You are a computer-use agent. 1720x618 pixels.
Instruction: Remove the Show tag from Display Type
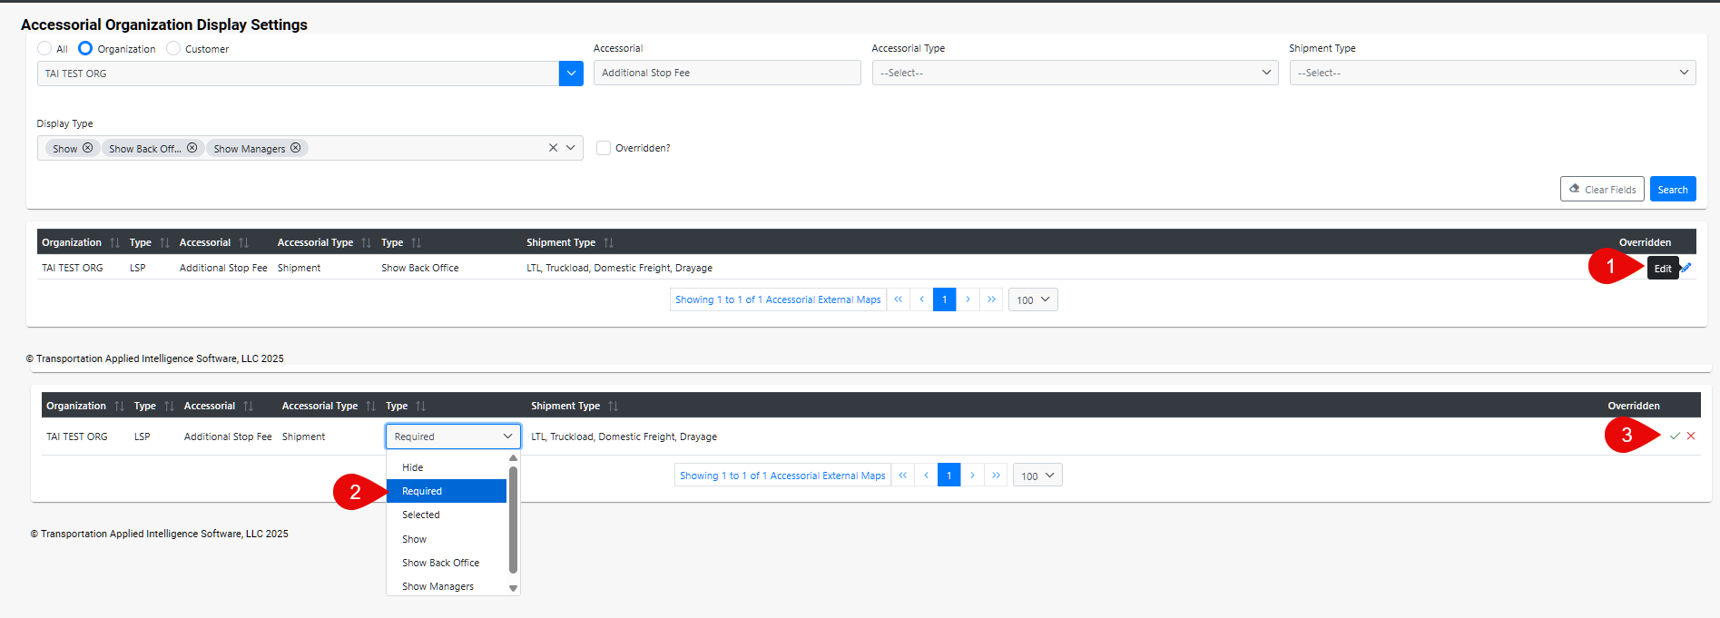pyautogui.click(x=88, y=148)
